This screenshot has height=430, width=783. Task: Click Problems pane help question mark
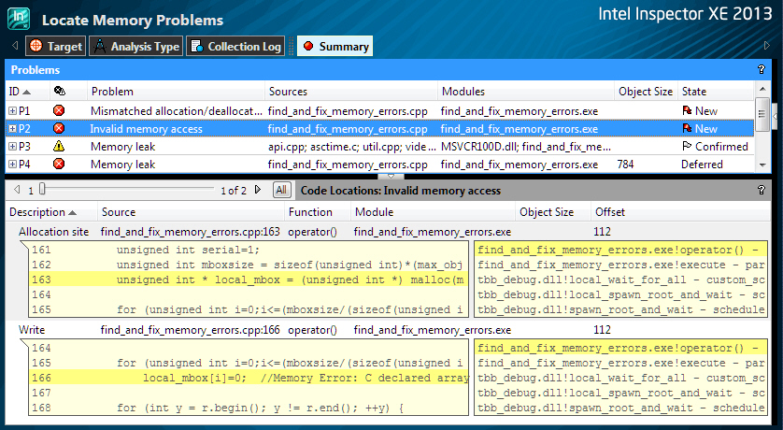click(x=762, y=70)
